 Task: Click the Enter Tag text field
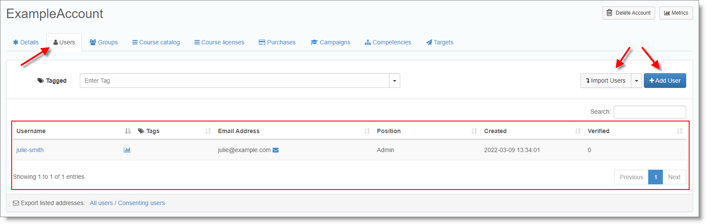point(234,81)
